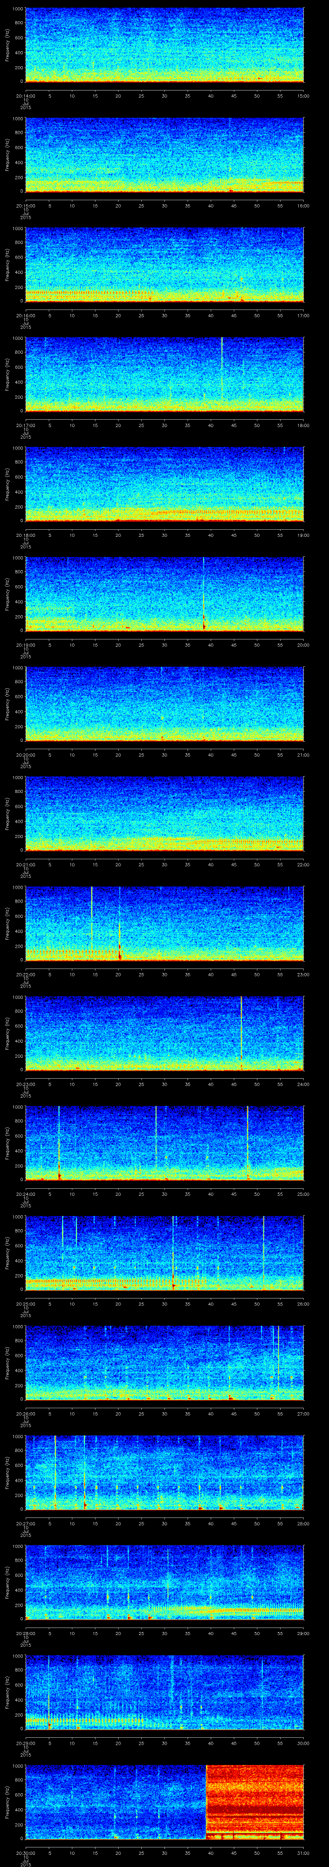The width and height of the screenshot is (329, 1867).
Task: Click the 20:15:00 timestamp label
Action: (25, 205)
